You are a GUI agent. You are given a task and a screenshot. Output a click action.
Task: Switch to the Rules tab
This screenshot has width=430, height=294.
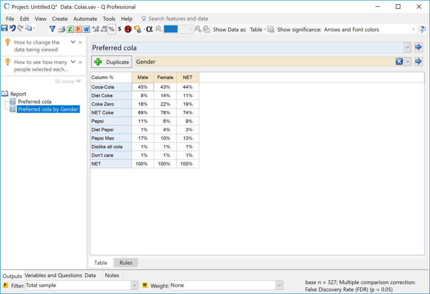pyautogui.click(x=126, y=263)
